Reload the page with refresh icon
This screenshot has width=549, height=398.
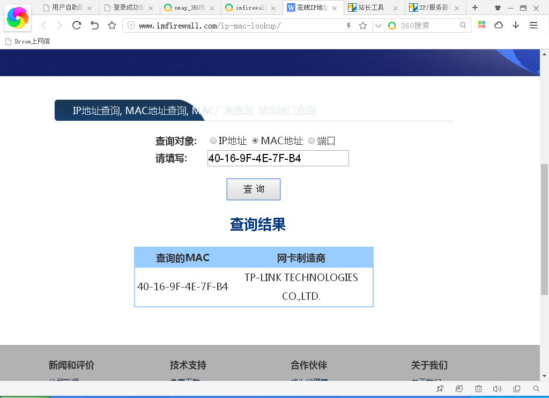tap(77, 25)
